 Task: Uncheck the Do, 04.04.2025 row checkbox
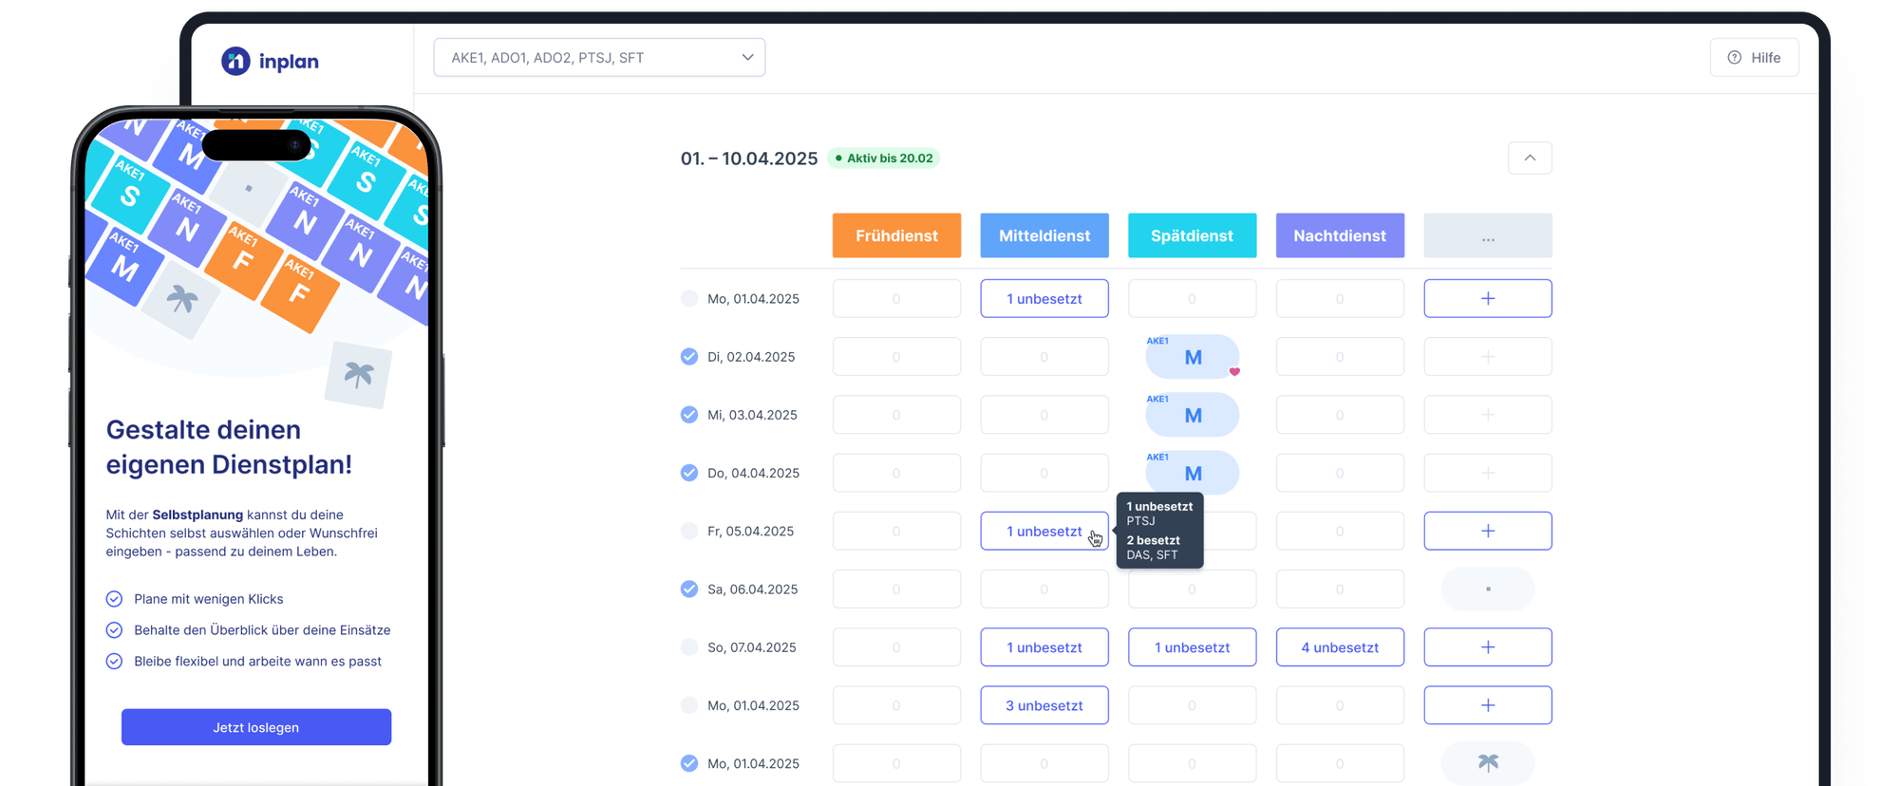(689, 473)
